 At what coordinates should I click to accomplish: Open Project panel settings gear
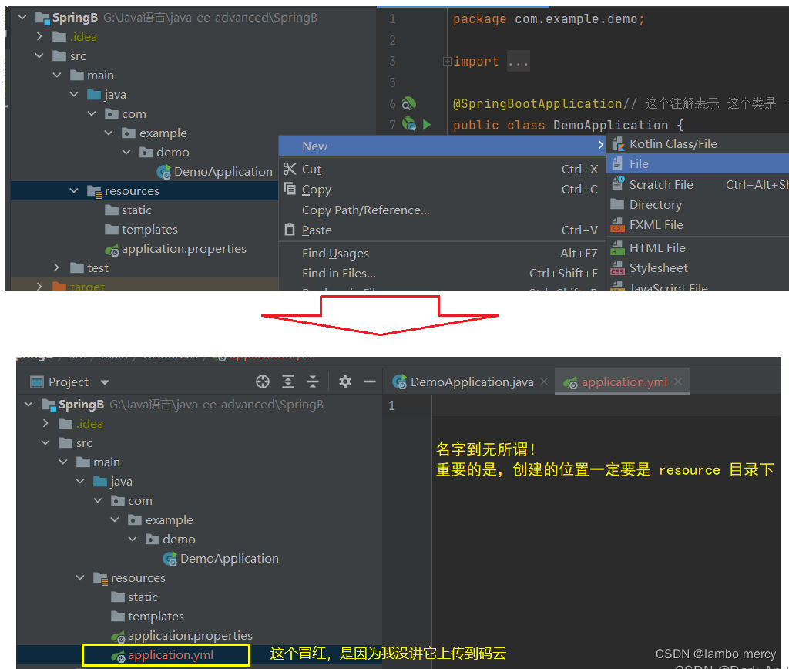click(x=344, y=382)
